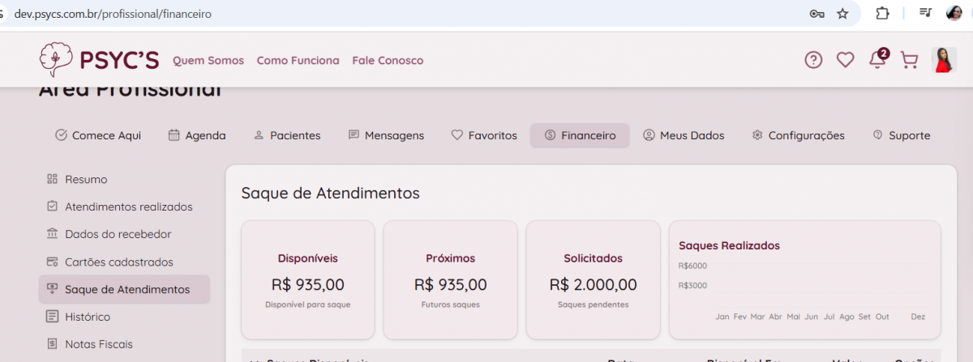Click the password key icon in address bar
Image resolution: width=973 pixels, height=362 pixels.
pyautogui.click(x=817, y=14)
